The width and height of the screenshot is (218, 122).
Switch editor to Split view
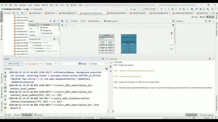pyautogui.click(x=202, y=17)
